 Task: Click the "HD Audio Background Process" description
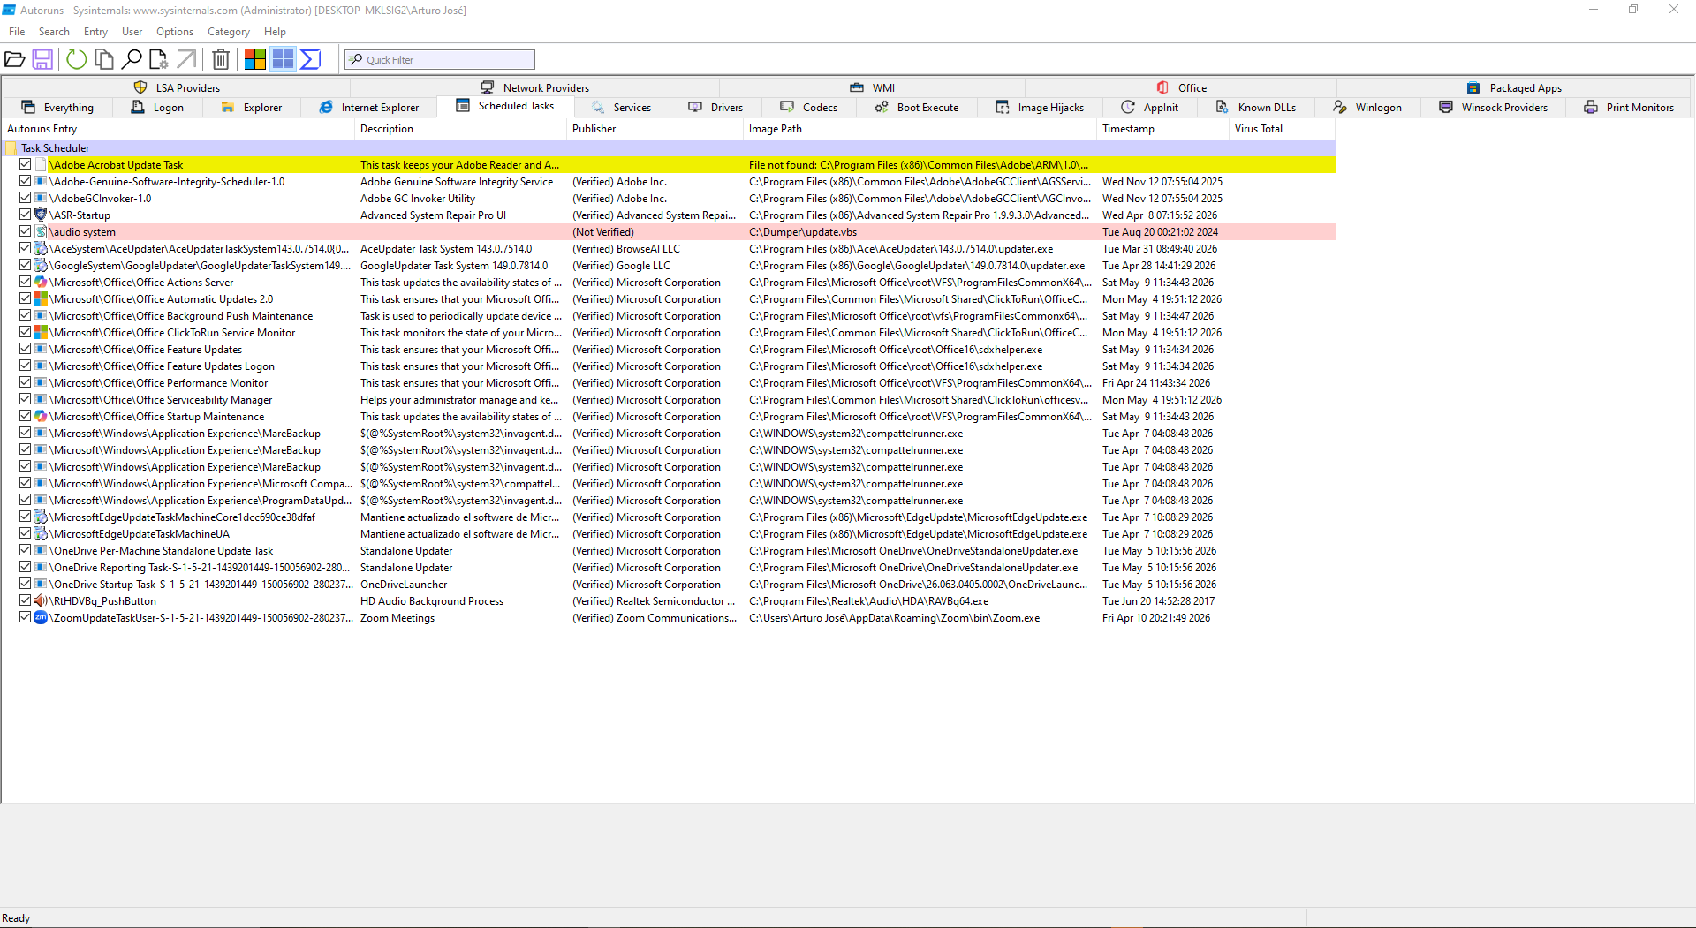coord(432,601)
